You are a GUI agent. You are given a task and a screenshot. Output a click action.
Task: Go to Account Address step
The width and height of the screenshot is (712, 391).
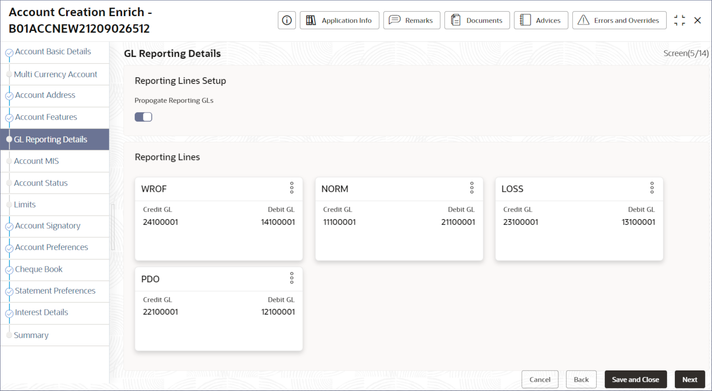click(54, 96)
